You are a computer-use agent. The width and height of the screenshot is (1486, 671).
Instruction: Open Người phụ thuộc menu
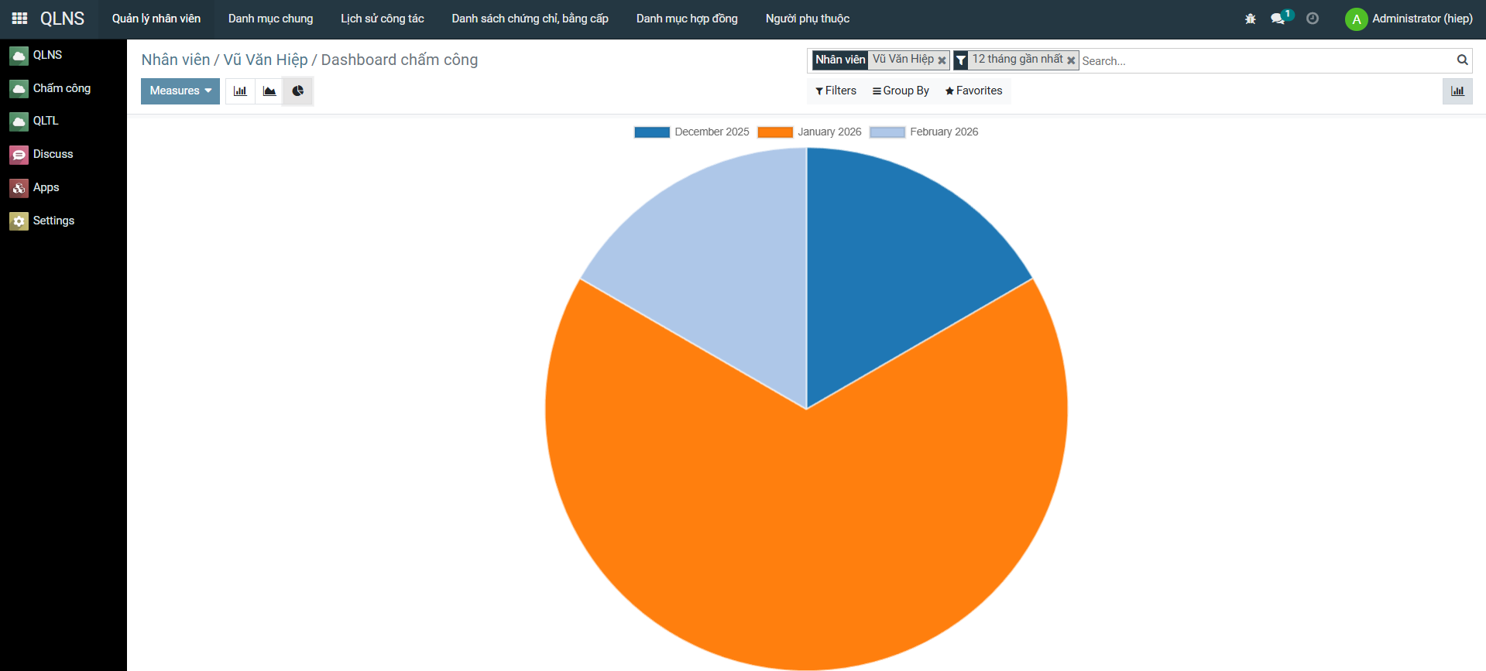(x=808, y=19)
